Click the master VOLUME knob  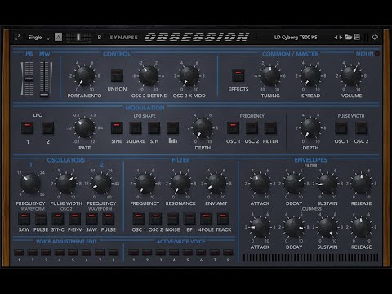pyautogui.click(x=351, y=76)
